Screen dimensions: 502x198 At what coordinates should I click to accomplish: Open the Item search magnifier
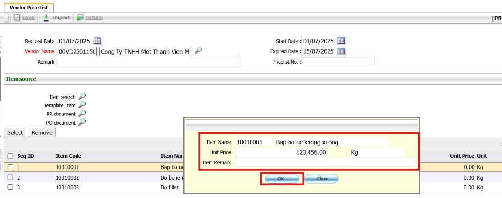point(82,97)
